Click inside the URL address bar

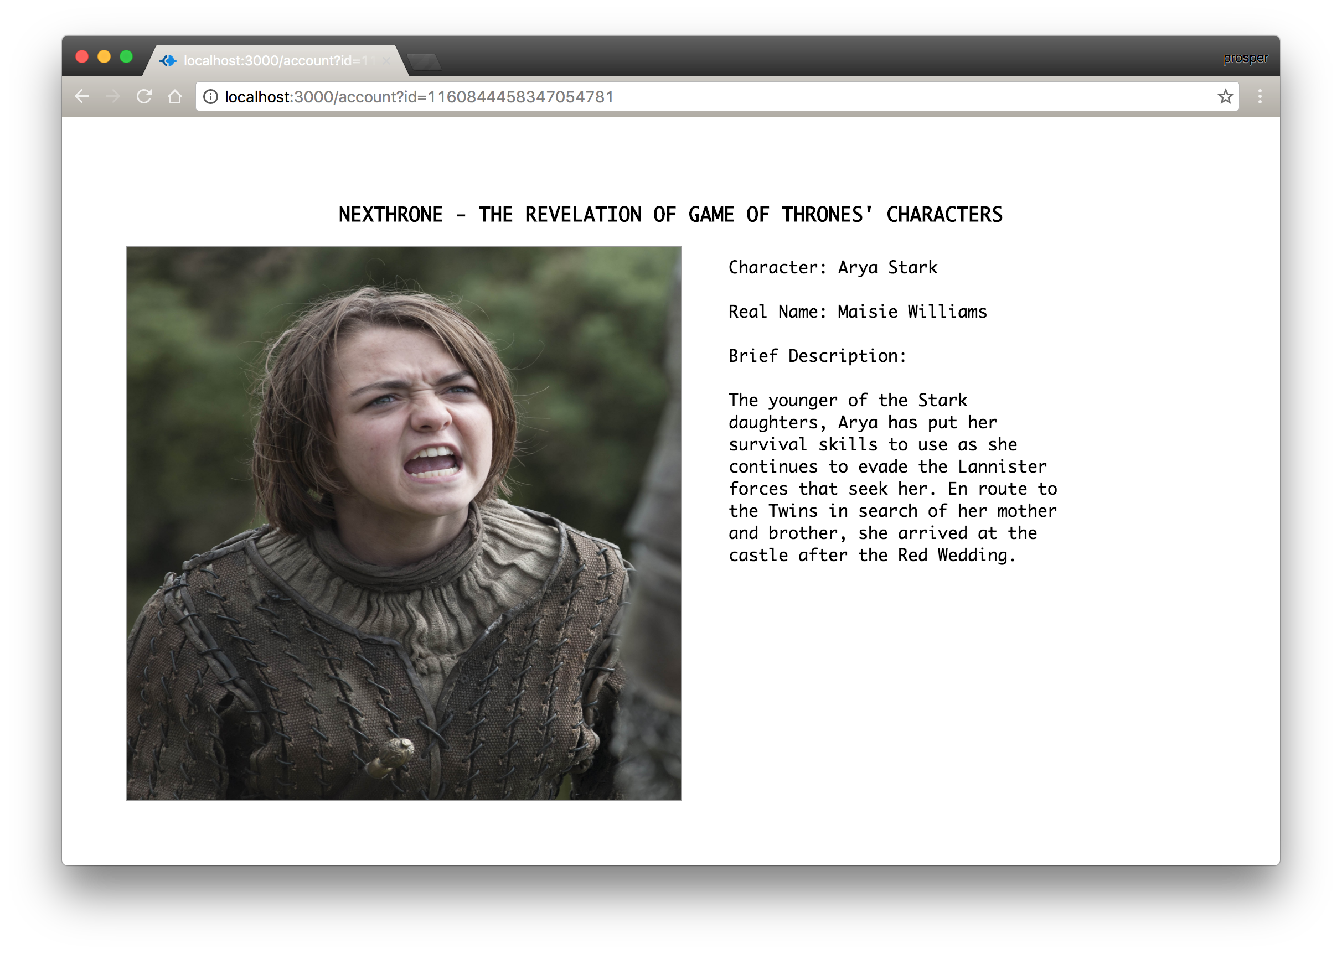coord(529,97)
